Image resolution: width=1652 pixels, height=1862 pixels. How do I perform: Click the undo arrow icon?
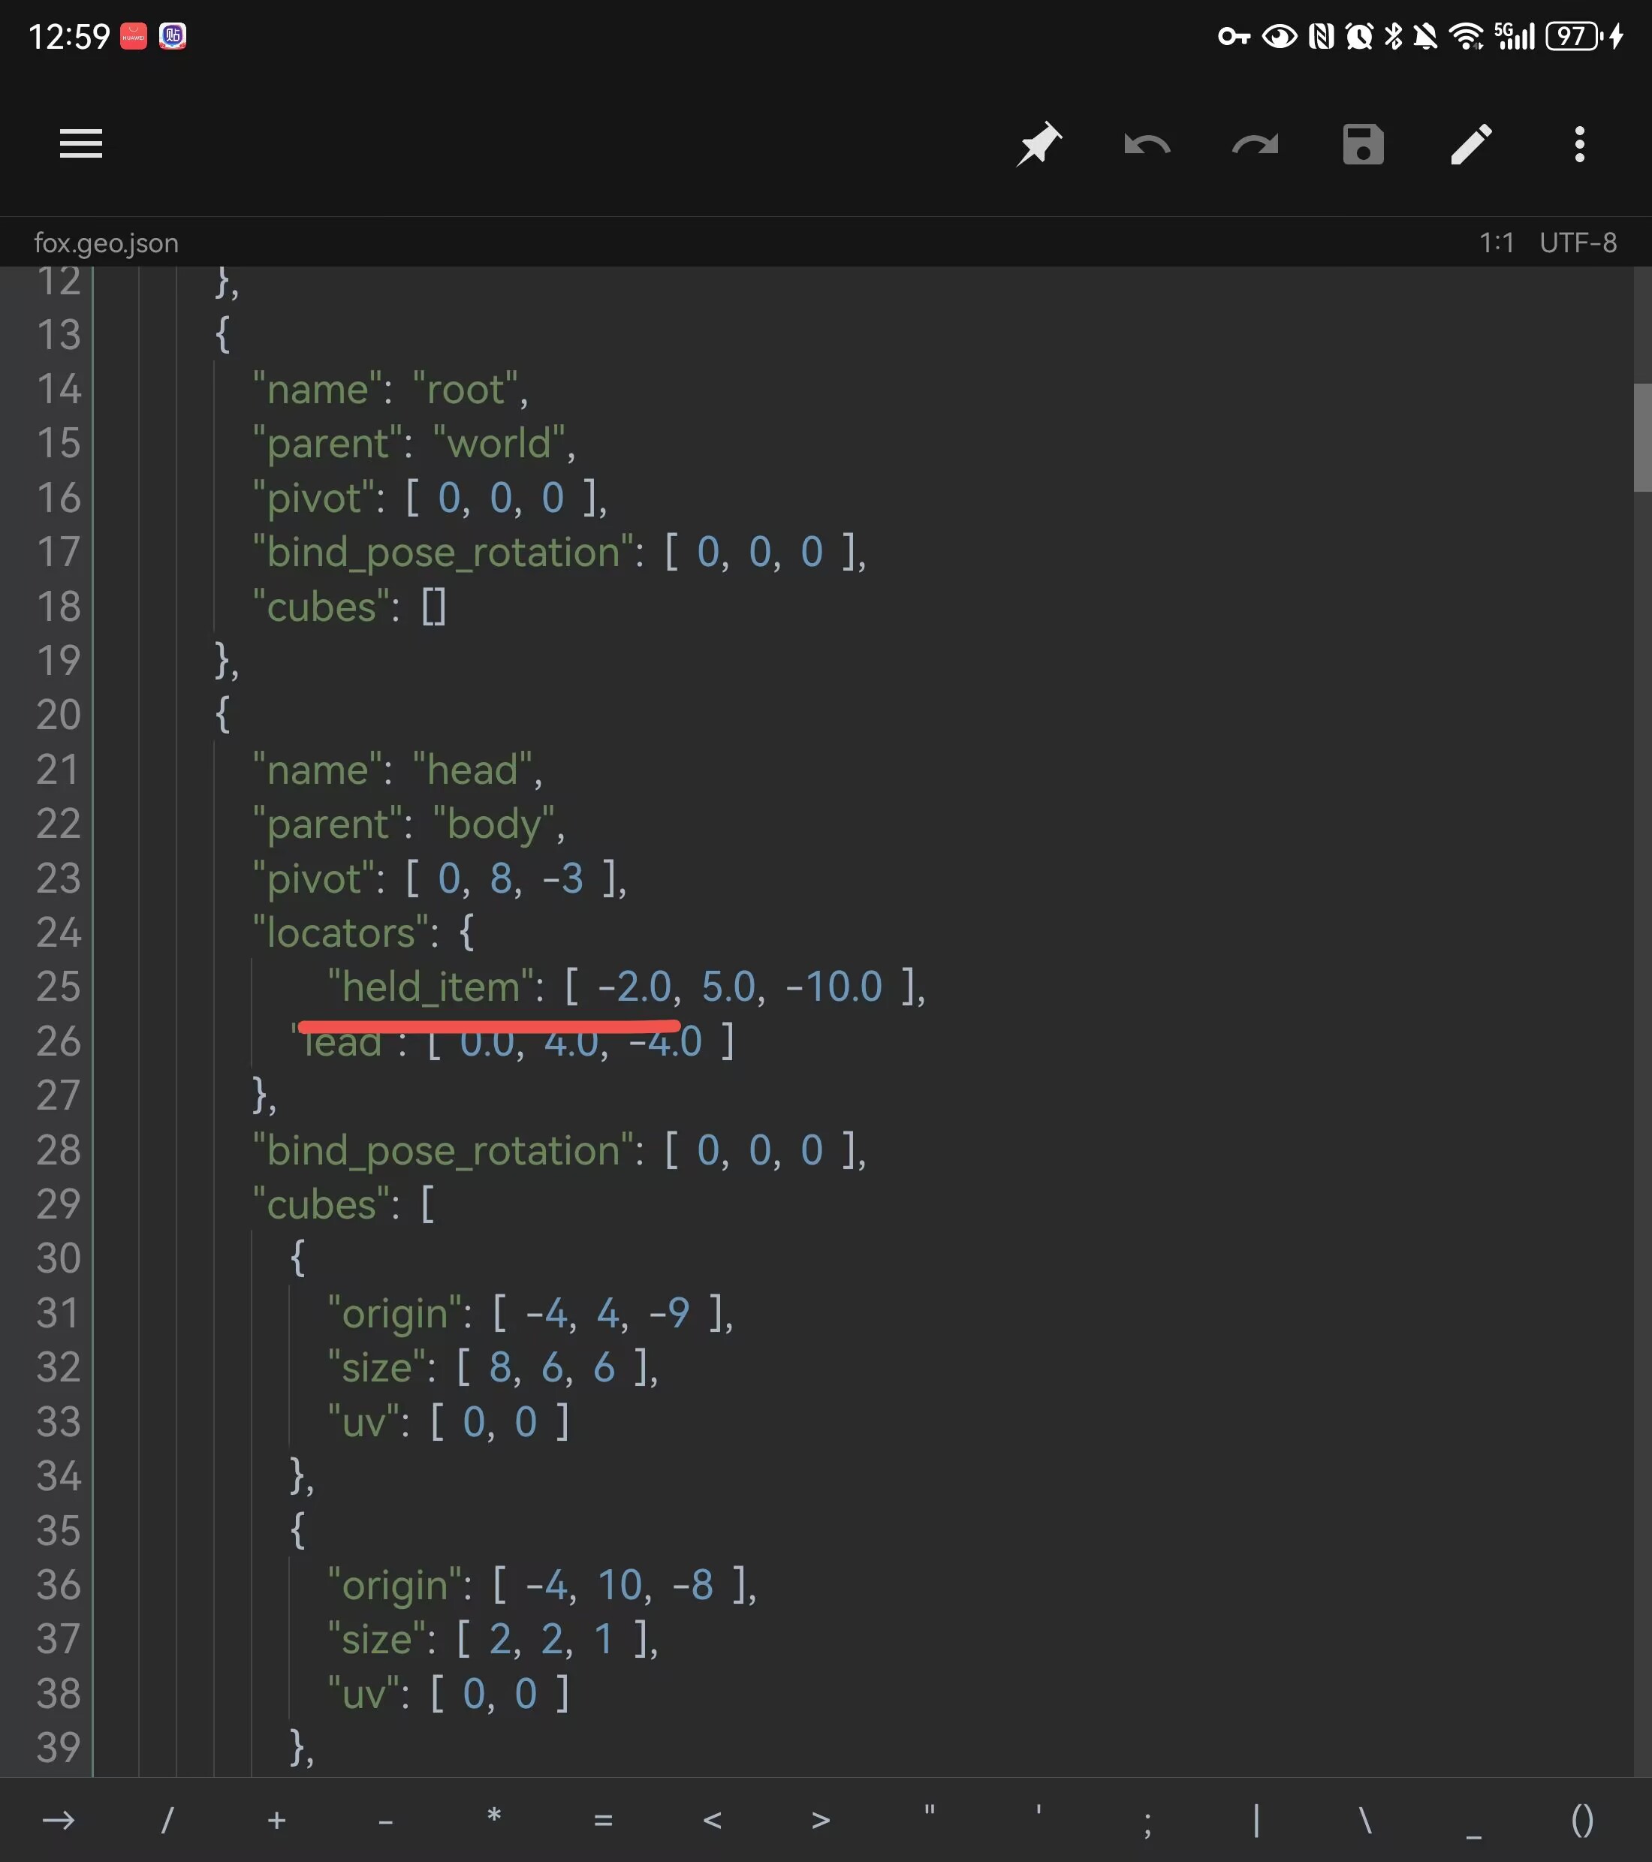[x=1147, y=144]
